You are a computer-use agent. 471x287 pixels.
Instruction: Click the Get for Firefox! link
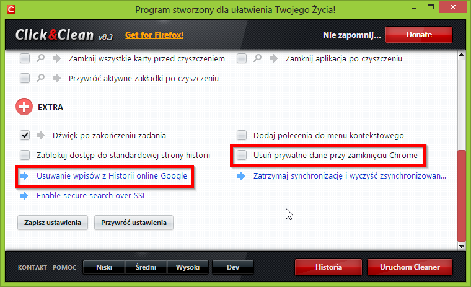pyautogui.click(x=154, y=35)
